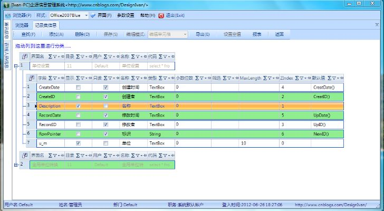Switch to the 浏览器 tab
Viewport: 384px width, 211px height.
(22, 25)
